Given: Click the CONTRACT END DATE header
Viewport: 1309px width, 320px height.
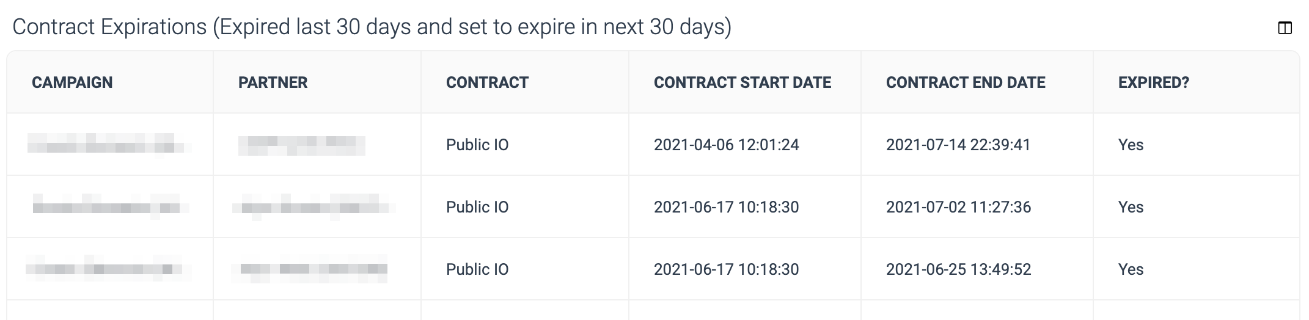Looking at the screenshot, I should (965, 82).
